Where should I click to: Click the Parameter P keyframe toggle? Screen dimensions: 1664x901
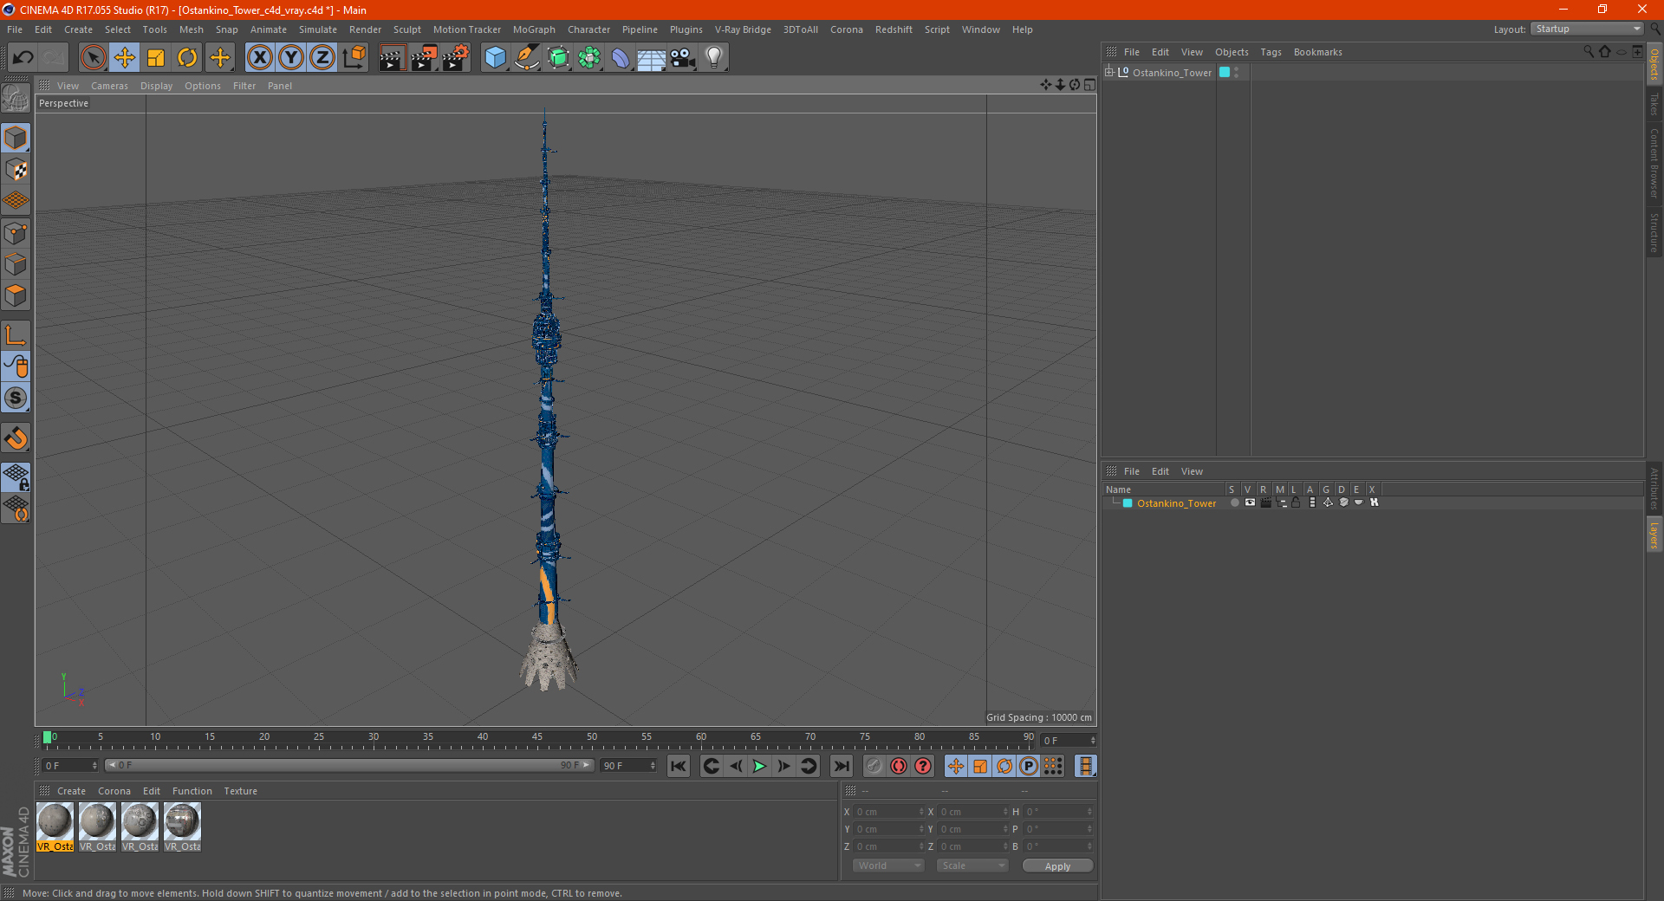(1029, 766)
